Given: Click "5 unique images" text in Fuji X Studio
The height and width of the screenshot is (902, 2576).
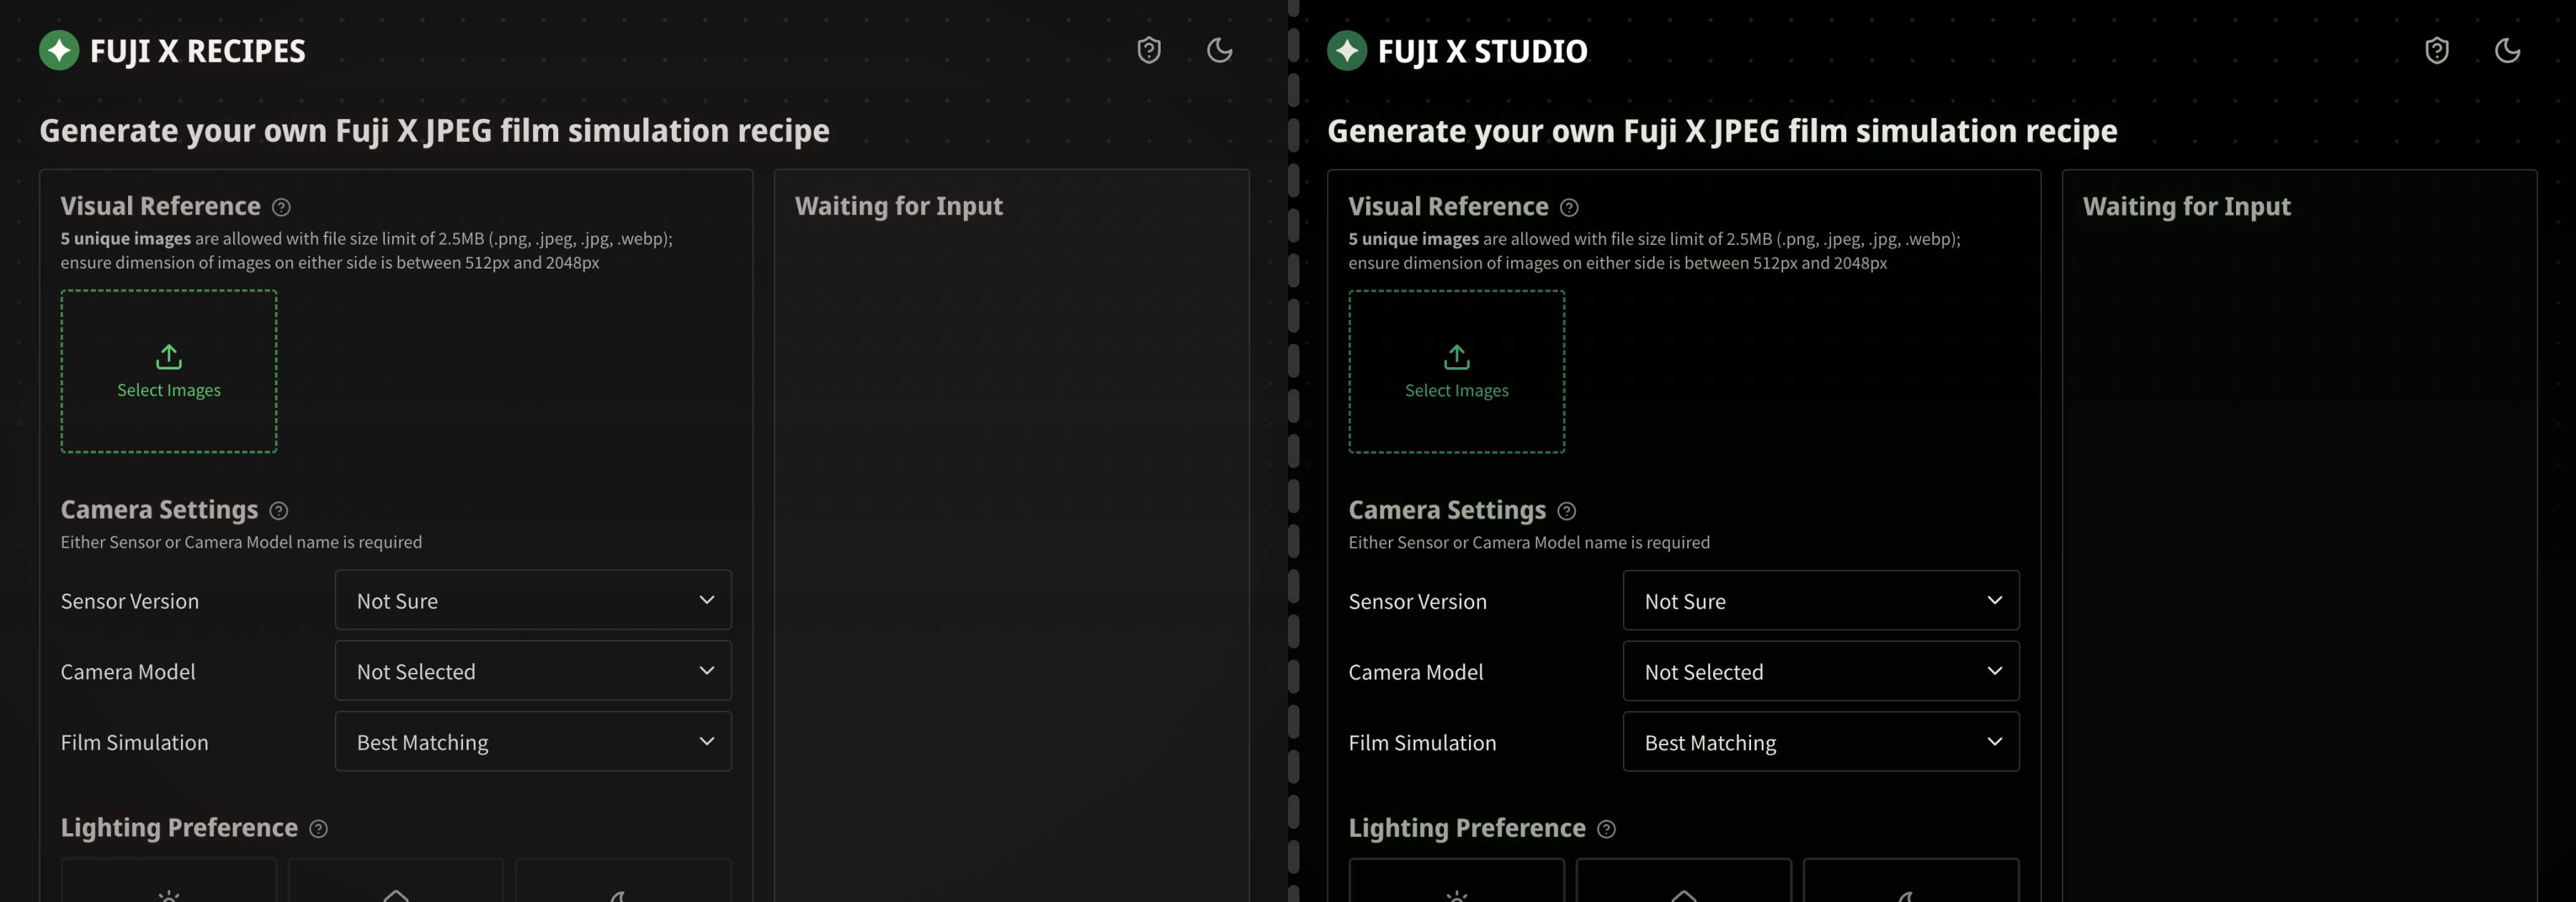Looking at the screenshot, I should click(1413, 239).
